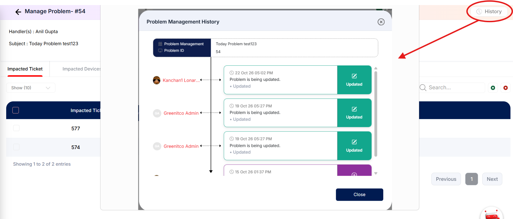Open the Kanchan1 Lonar... user link

pos(181,80)
